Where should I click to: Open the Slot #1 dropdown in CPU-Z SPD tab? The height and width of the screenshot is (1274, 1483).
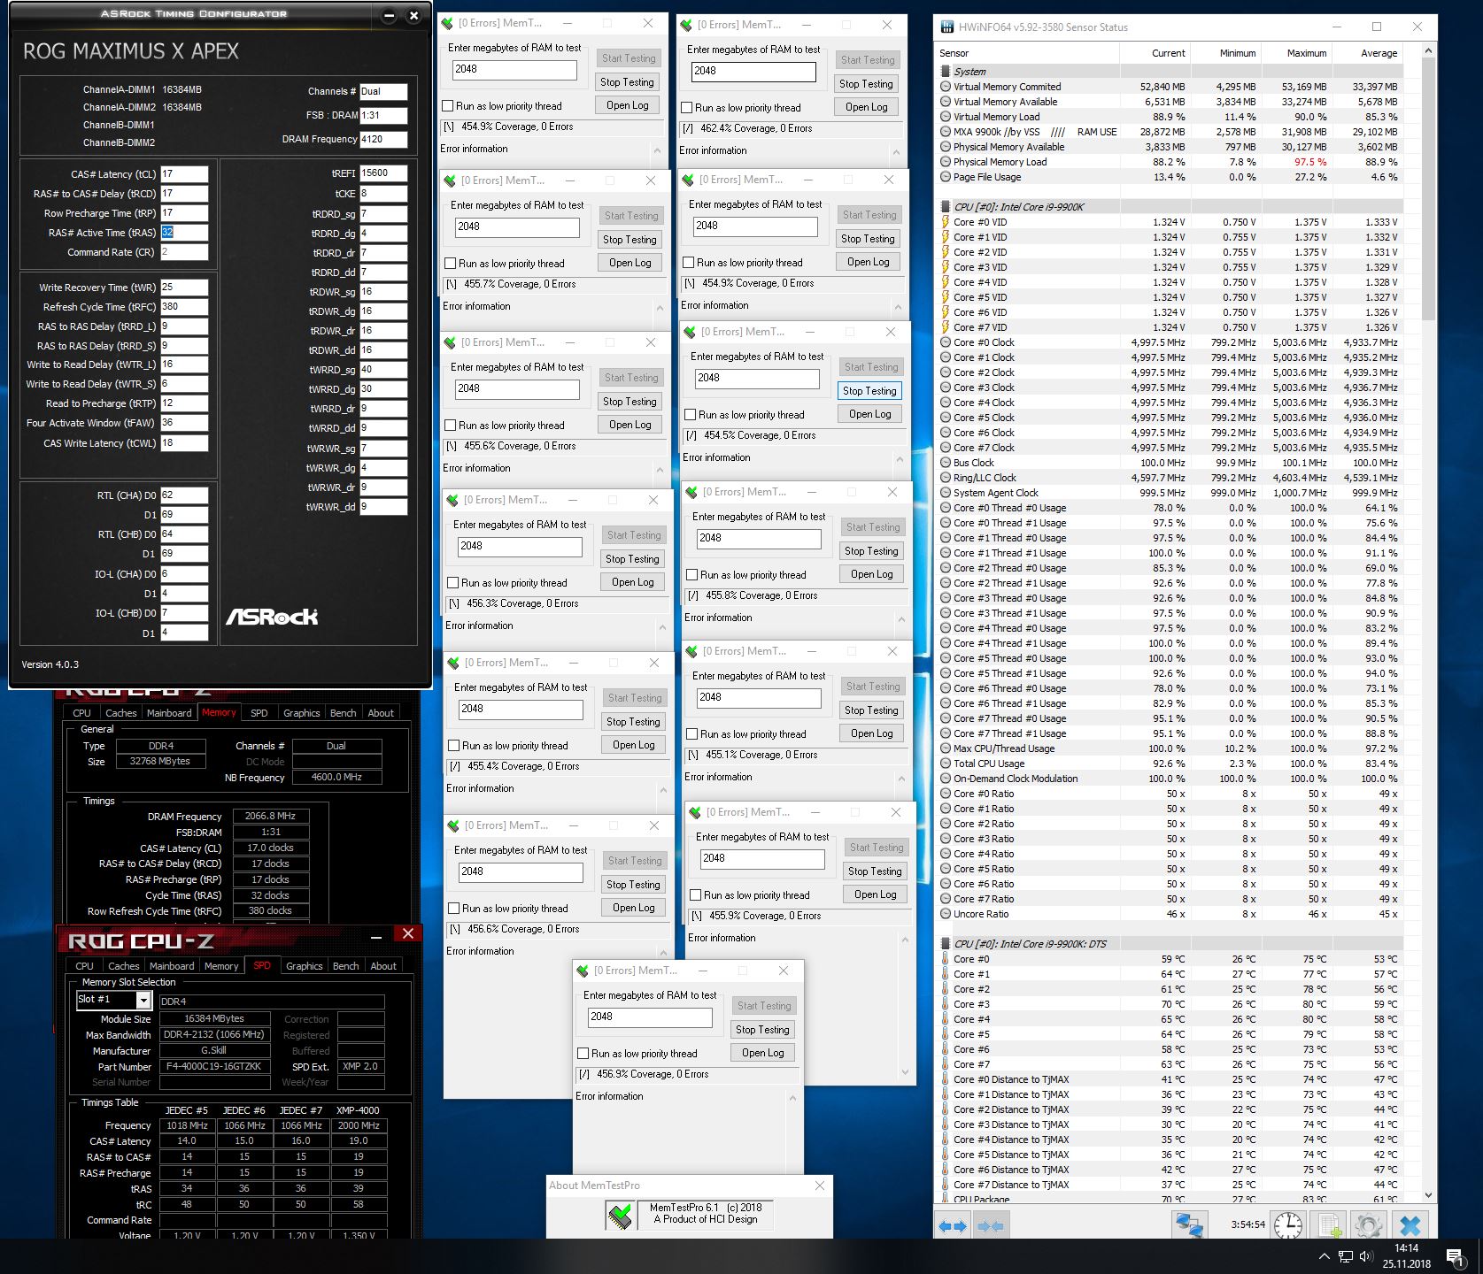tap(143, 1000)
